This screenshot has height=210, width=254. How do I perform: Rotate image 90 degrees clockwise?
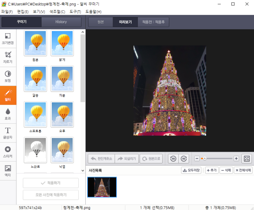[184, 159]
